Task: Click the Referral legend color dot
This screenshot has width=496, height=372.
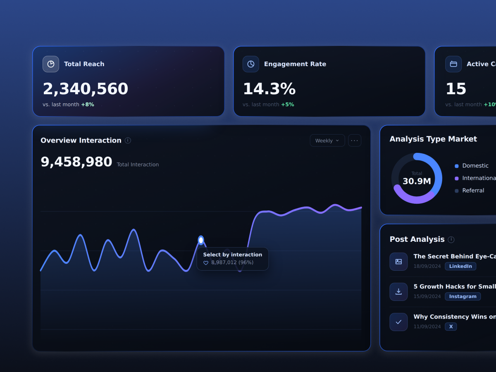Action: point(457,191)
